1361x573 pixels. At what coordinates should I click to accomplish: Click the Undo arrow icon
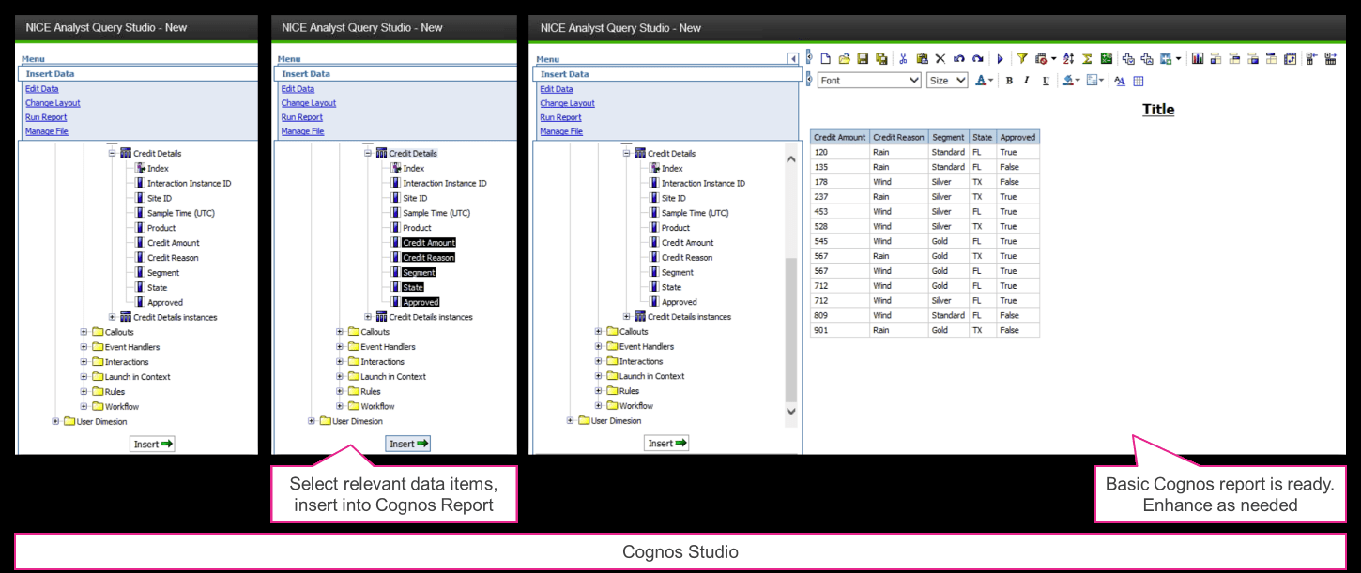(x=958, y=58)
